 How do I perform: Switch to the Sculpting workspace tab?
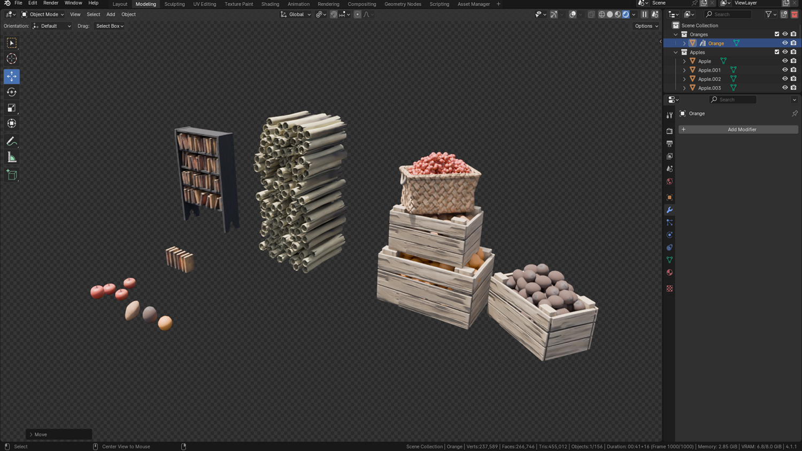coord(174,4)
